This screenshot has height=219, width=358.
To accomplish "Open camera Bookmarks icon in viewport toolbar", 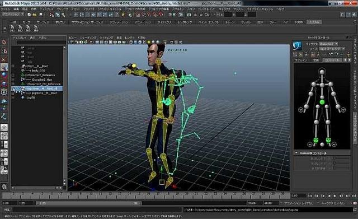I will [x=81, y=42].
